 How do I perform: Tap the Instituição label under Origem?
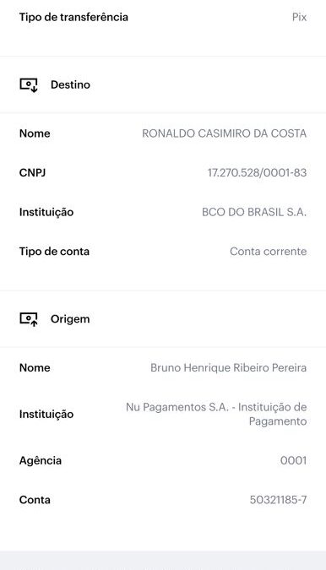coord(46,414)
